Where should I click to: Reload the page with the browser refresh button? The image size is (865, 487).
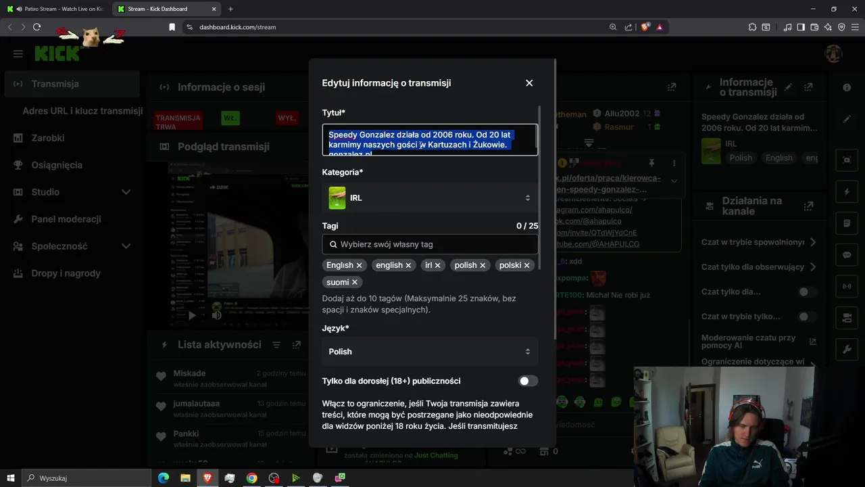[x=36, y=27]
